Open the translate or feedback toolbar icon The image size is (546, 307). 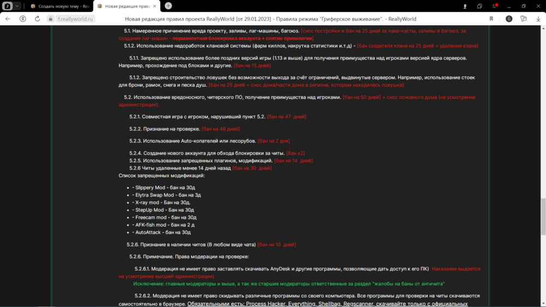524,19
